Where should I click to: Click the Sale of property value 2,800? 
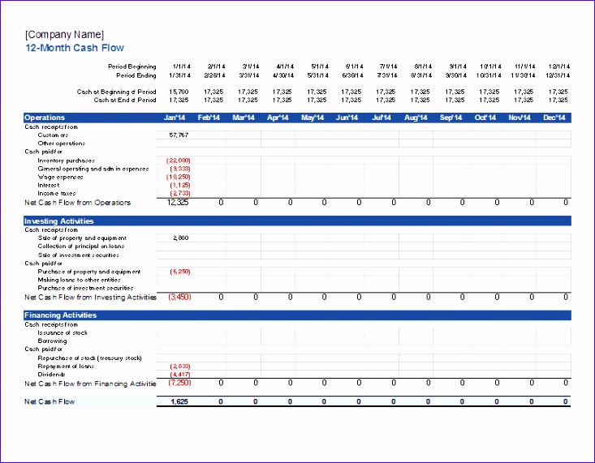point(181,238)
